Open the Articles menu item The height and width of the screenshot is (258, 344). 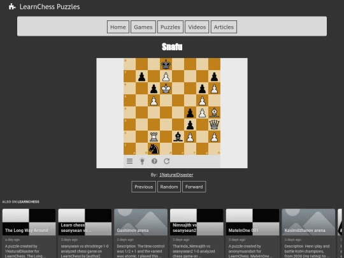click(x=224, y=27)
